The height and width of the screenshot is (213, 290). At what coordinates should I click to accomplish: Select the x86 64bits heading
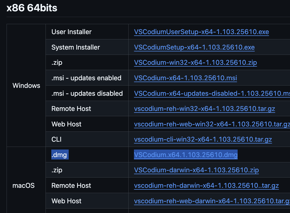coord(32,8)
